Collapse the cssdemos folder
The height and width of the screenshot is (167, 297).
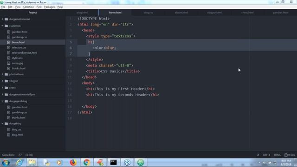[3, 26]
